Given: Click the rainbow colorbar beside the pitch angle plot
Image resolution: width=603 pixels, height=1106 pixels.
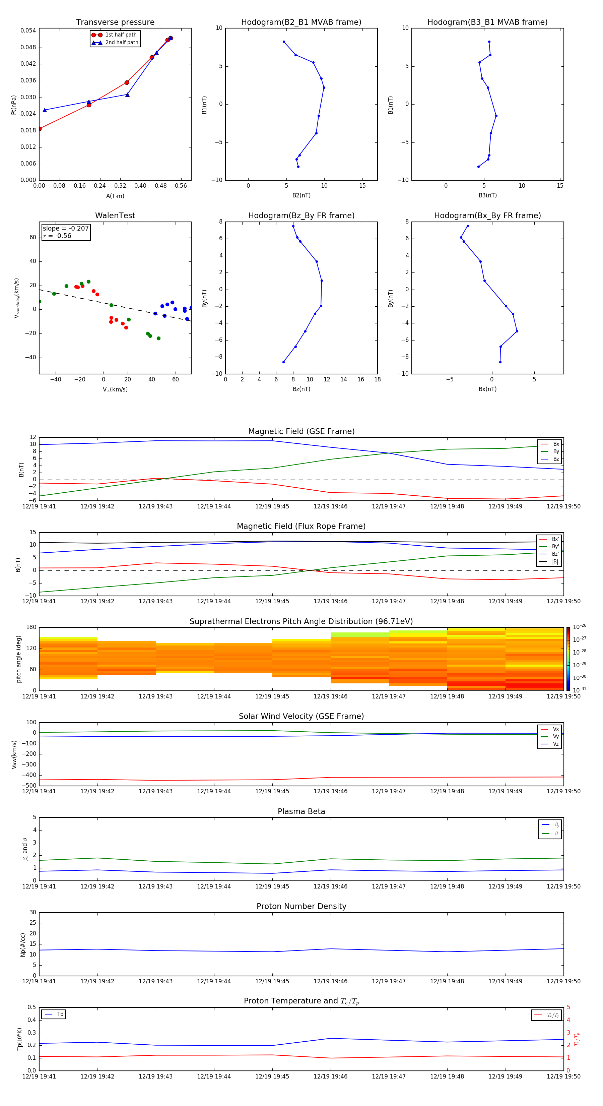Looking at the screenshot, I should 568,659.
